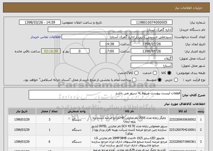Click the تعداد / مقدار column header
Image resolution: width=213 pixels, height=151 pixels.
coord(49,111)
